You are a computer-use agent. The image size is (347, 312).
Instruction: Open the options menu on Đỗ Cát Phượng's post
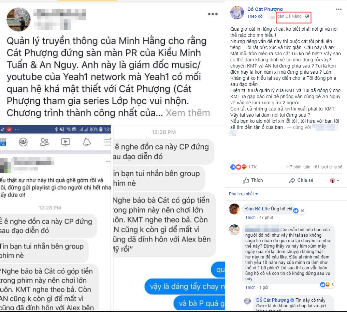pyautogui.click(x=338, y=9)
